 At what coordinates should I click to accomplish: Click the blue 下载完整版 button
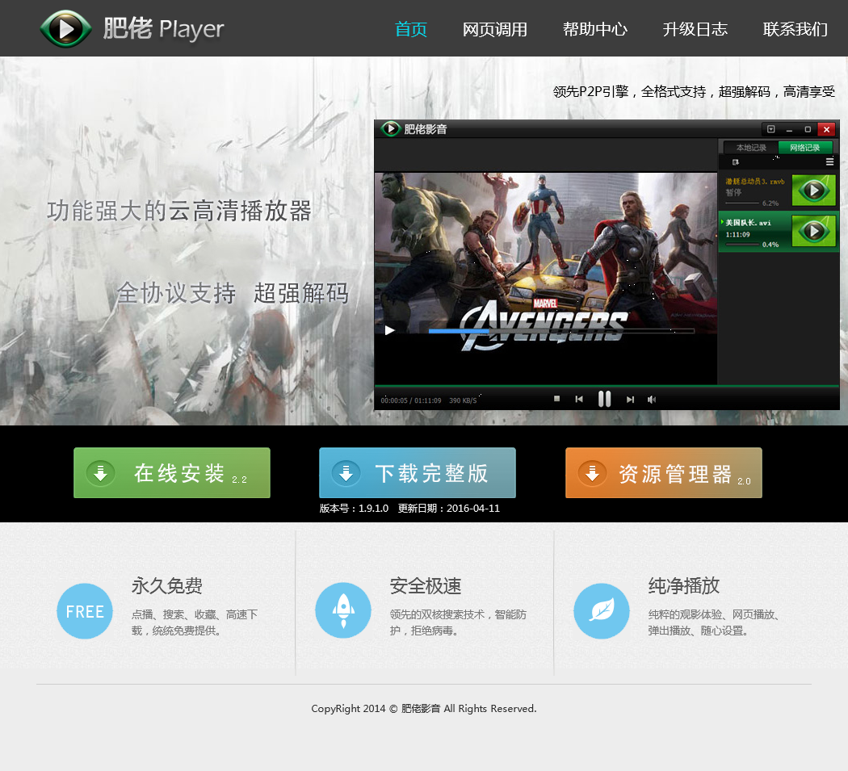[418, 472]
